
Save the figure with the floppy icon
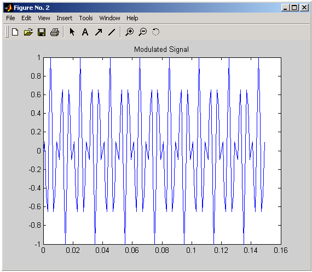point(42,32)
